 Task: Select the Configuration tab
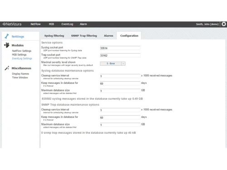coord(129,36)
